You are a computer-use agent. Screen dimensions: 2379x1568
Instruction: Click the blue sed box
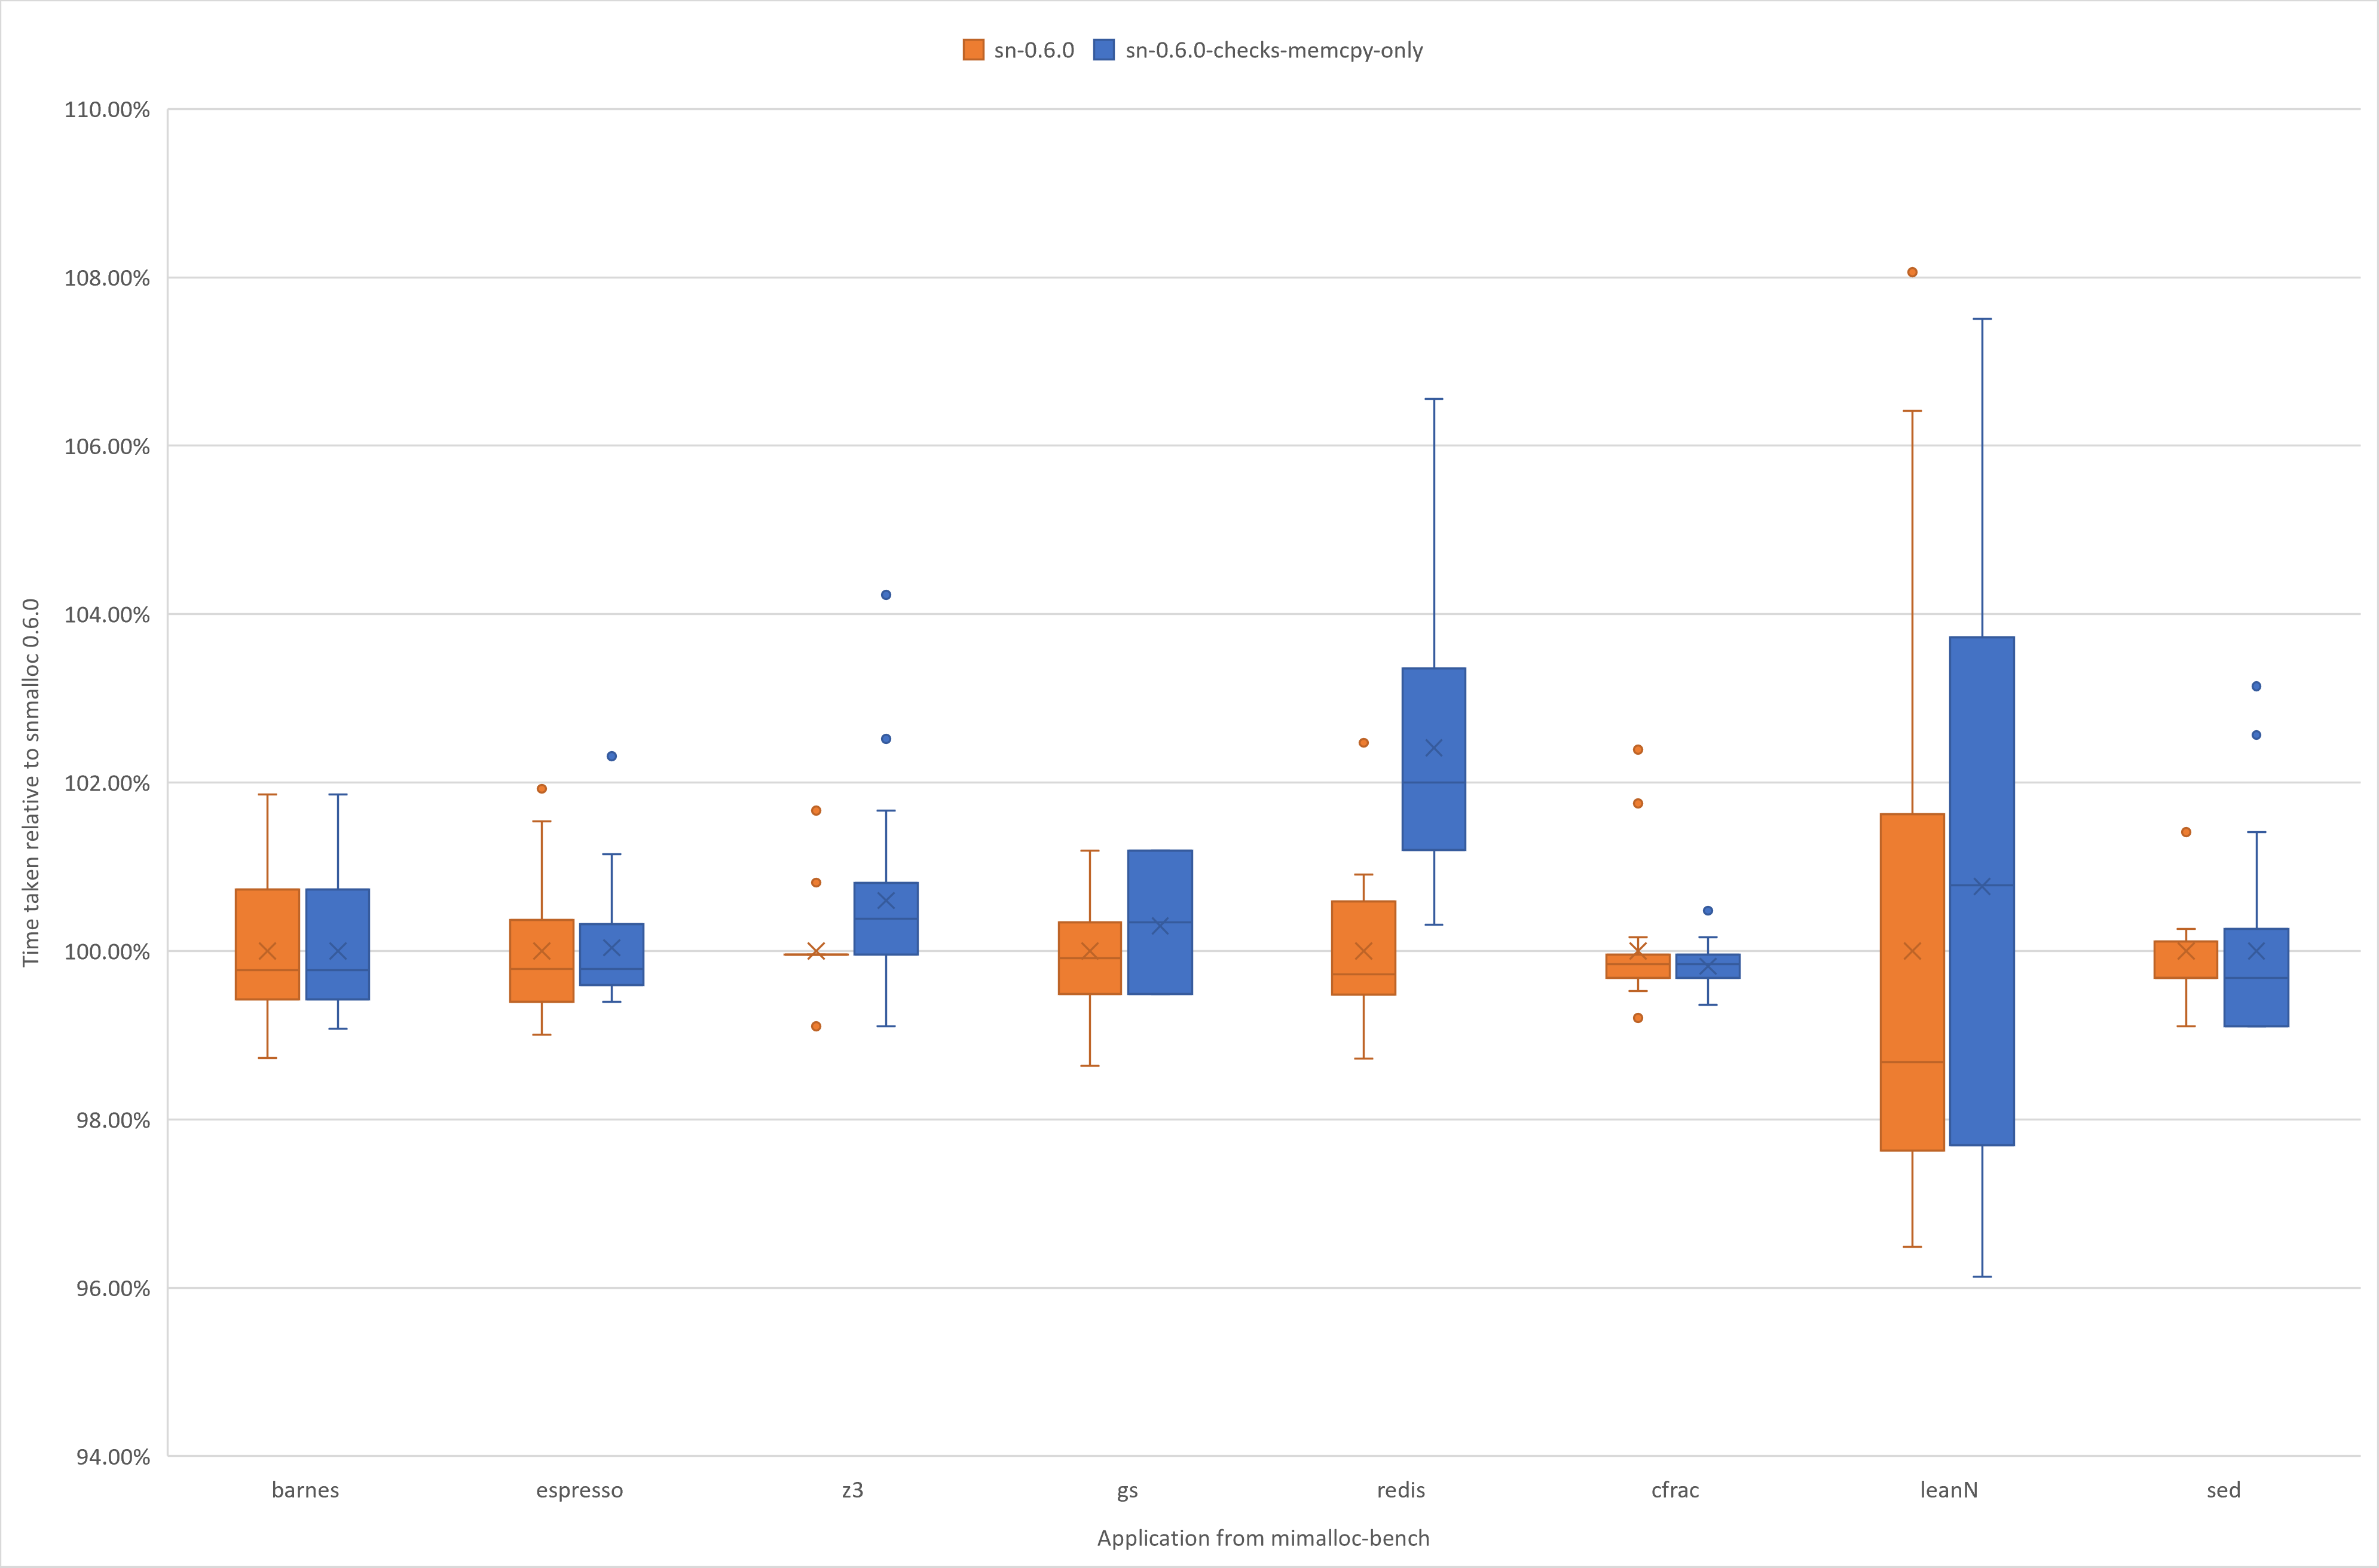[2256, 978]
